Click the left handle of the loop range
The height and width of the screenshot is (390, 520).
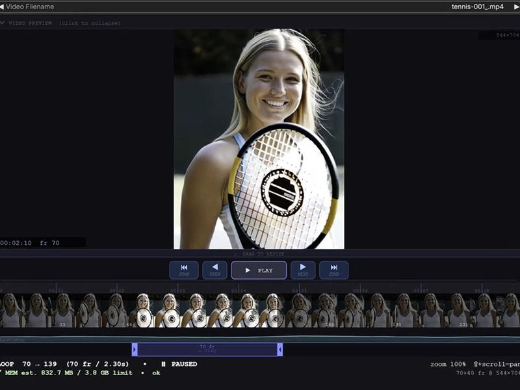[x=135, y=350]
